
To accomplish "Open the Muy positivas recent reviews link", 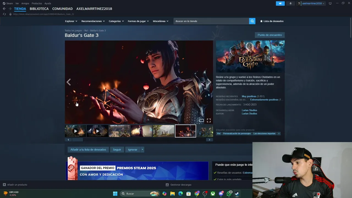I will pyautogui.click(x=249, y=96).
